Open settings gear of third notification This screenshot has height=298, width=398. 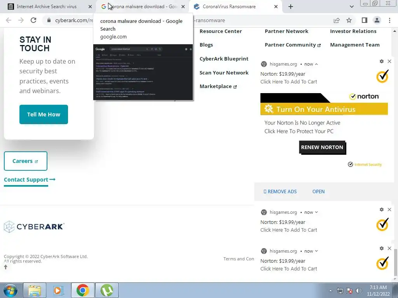pyautogui.click(x=382, y=248)
